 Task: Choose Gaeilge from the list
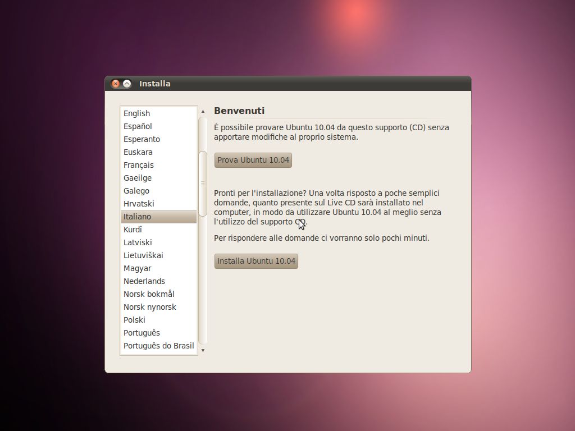[159, 178]
